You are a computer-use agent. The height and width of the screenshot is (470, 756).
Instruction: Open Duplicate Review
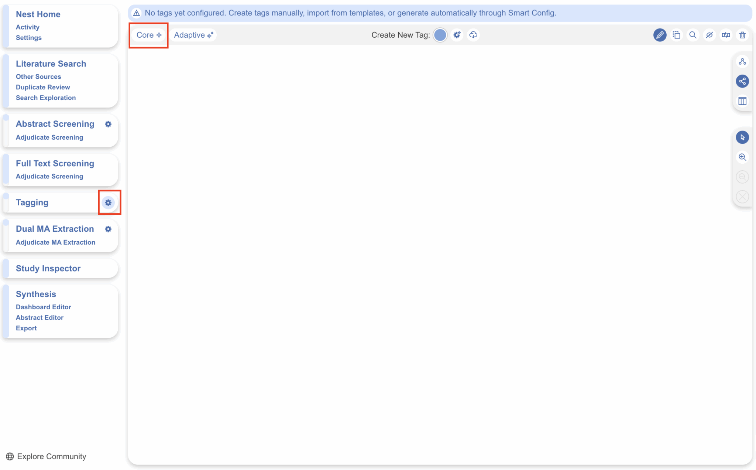43,87
